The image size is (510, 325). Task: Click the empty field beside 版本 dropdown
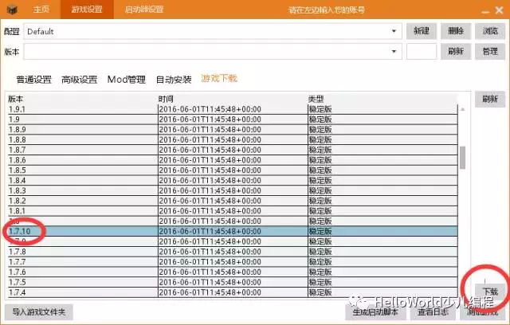click(x=422, y=51)
